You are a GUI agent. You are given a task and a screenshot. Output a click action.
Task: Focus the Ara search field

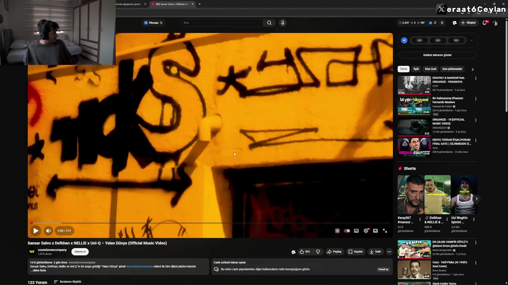222,23
